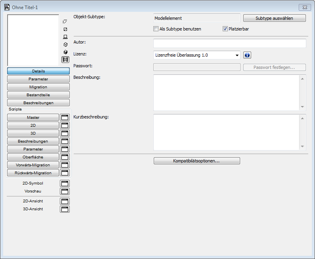The height and width of the screenshot is (259, 315).
Task: Uncheck the Platzierbar checkbox
Action: [225, 29]
